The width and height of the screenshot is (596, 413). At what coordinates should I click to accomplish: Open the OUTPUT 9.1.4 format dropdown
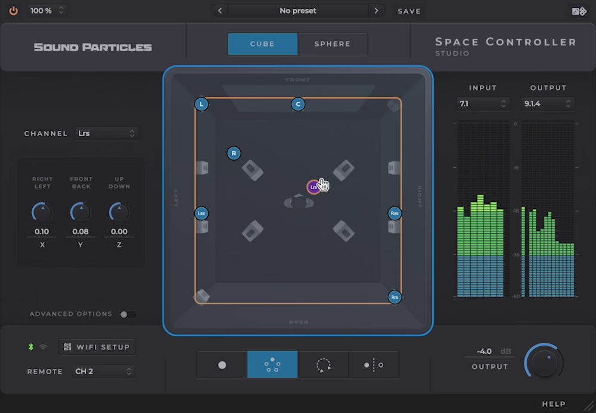tap(548, 104)
